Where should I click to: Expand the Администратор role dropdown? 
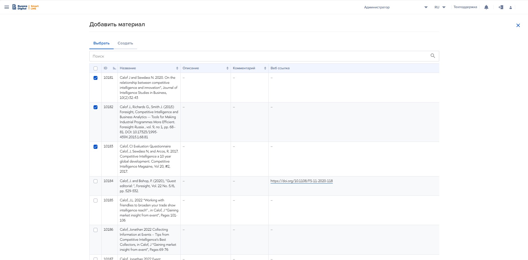pyautogui.click(x=426, y=7)
